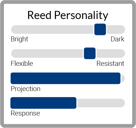Click the Flexible/Resistant slider handle
The width and height of the screenshot is (136, 128).
90,53
